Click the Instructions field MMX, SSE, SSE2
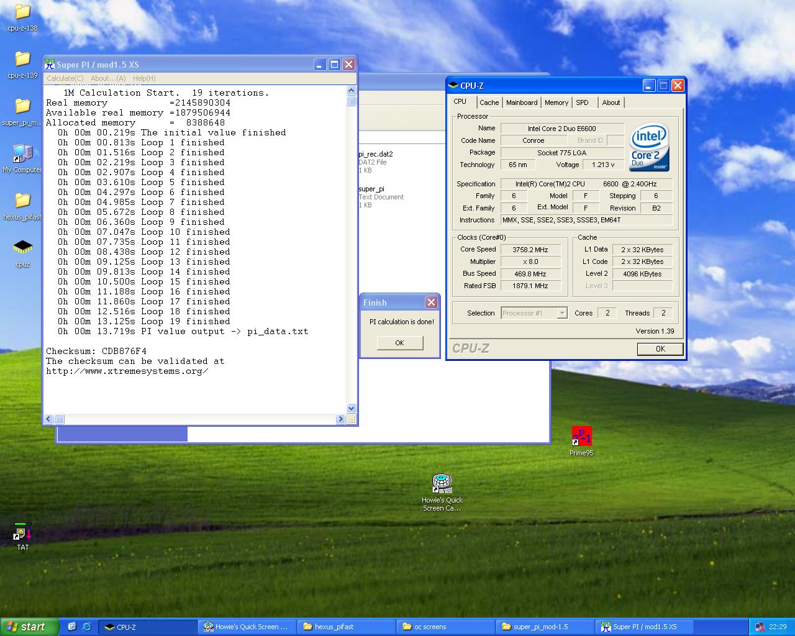This screenshot has height=636, width=795. (587, 220)
